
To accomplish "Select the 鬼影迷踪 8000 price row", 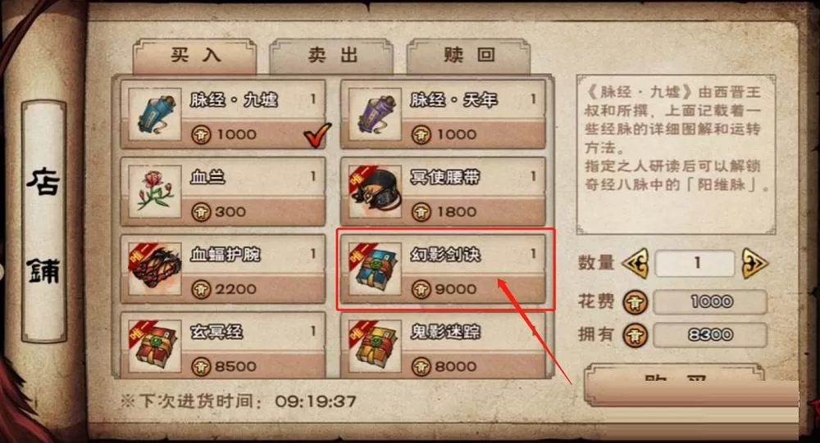I will point(473,366).
